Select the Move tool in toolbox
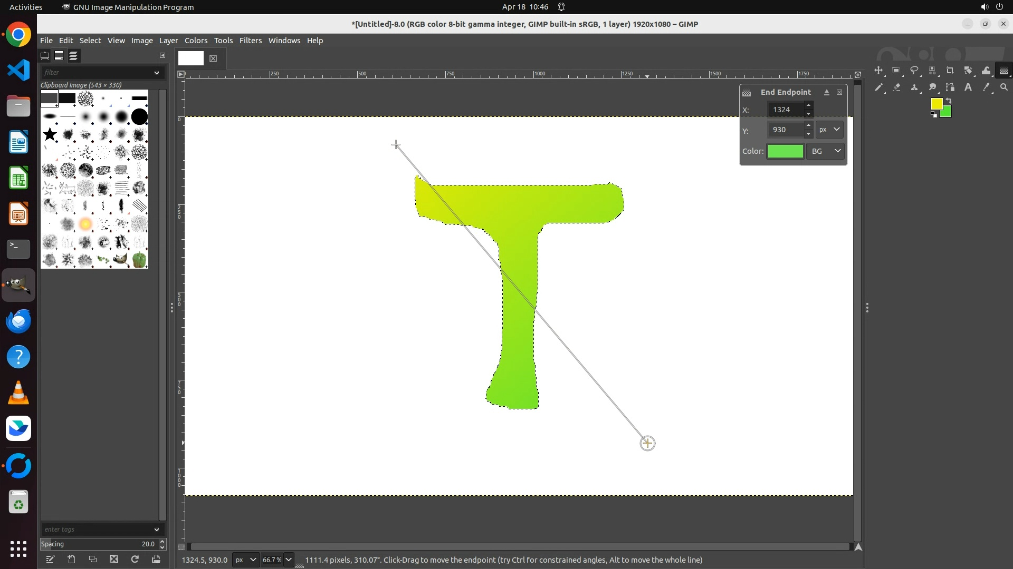The width and height of the screenshot is (1013, 569). [878, 71]
